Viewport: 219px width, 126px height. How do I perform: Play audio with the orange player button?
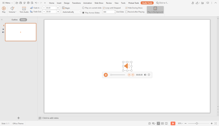tap(106, 75)
